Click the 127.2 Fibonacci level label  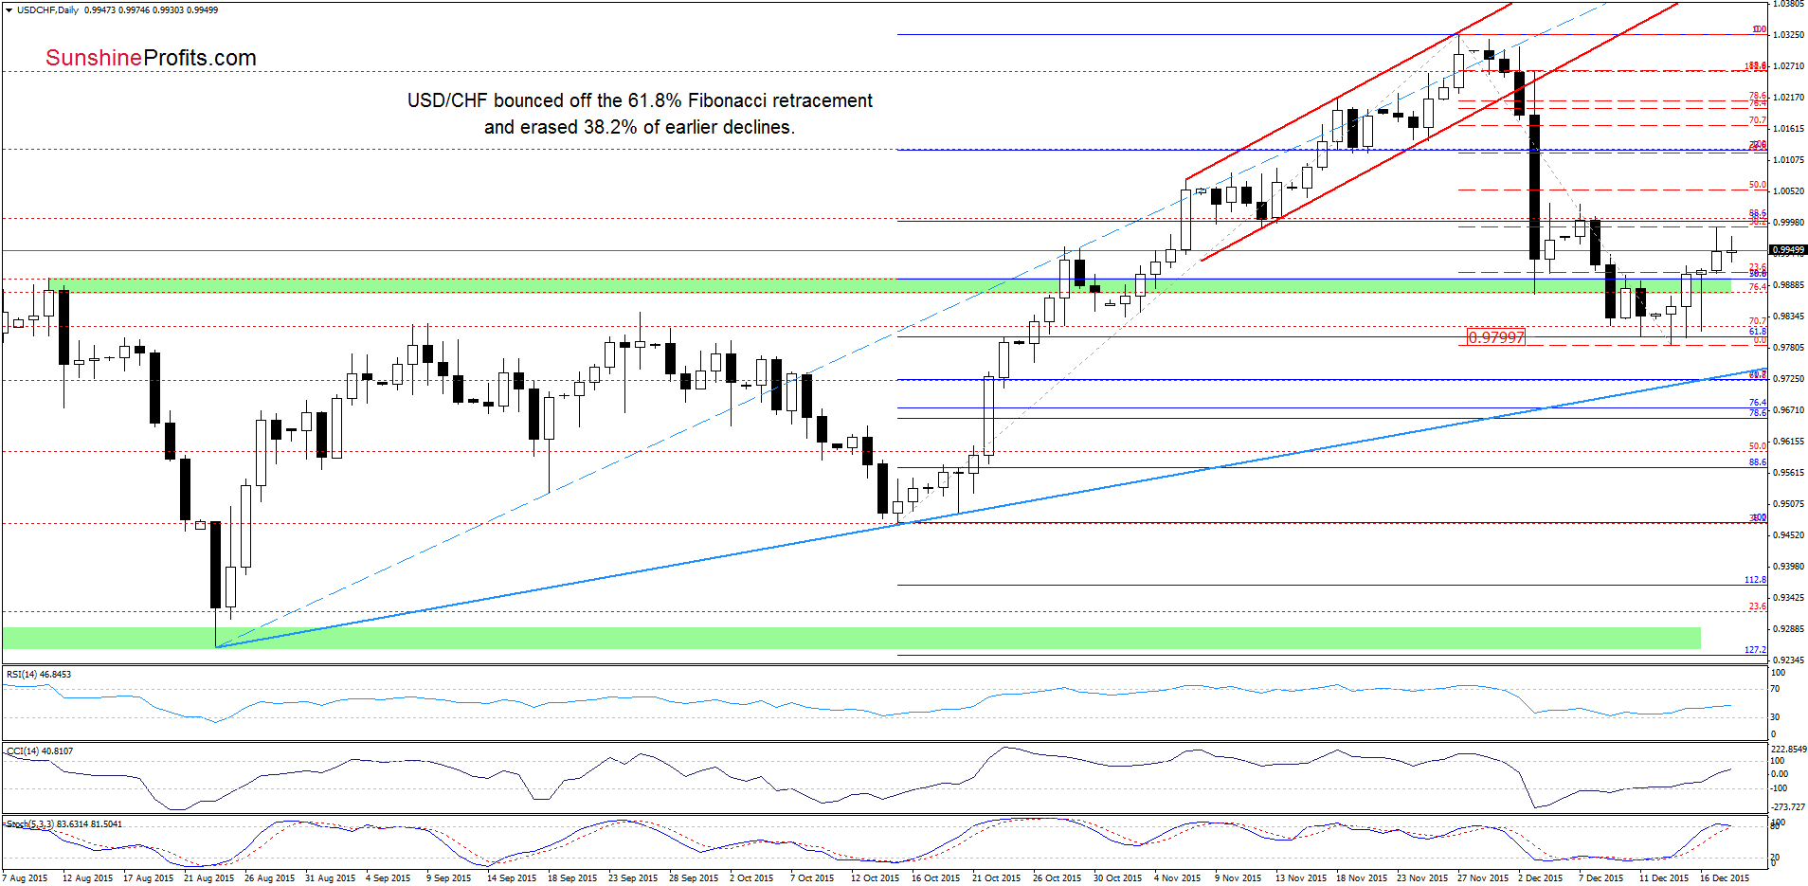[1756, 649]
